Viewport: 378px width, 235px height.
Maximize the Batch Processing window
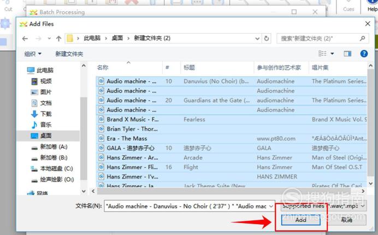click(x=294, y=12)
